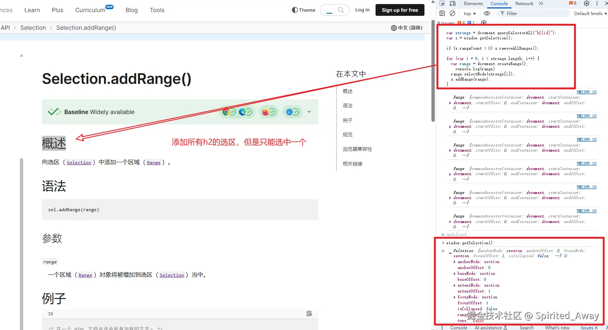The image size is (608, 330).
Task: Expand Baseline browser compatibility details chevron
Action: tap(309, 112)
